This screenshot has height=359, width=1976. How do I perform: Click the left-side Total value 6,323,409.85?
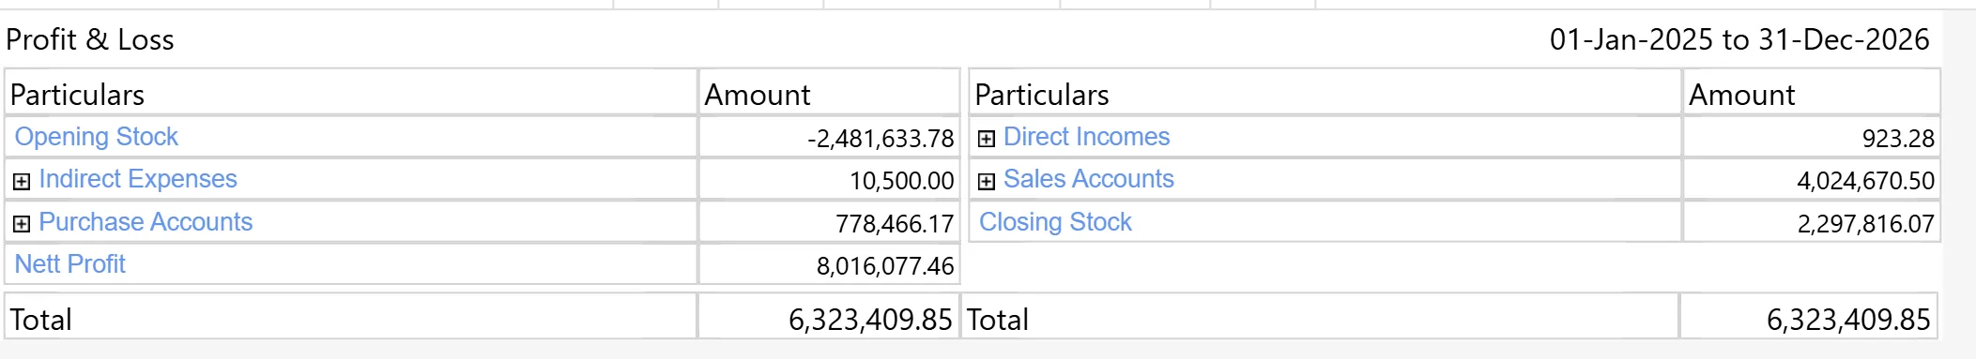(870, 320)
